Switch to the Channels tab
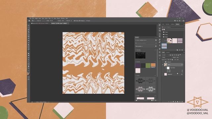Image resolution: width=212 pixels, height=119 pixels. pos(168,52)
